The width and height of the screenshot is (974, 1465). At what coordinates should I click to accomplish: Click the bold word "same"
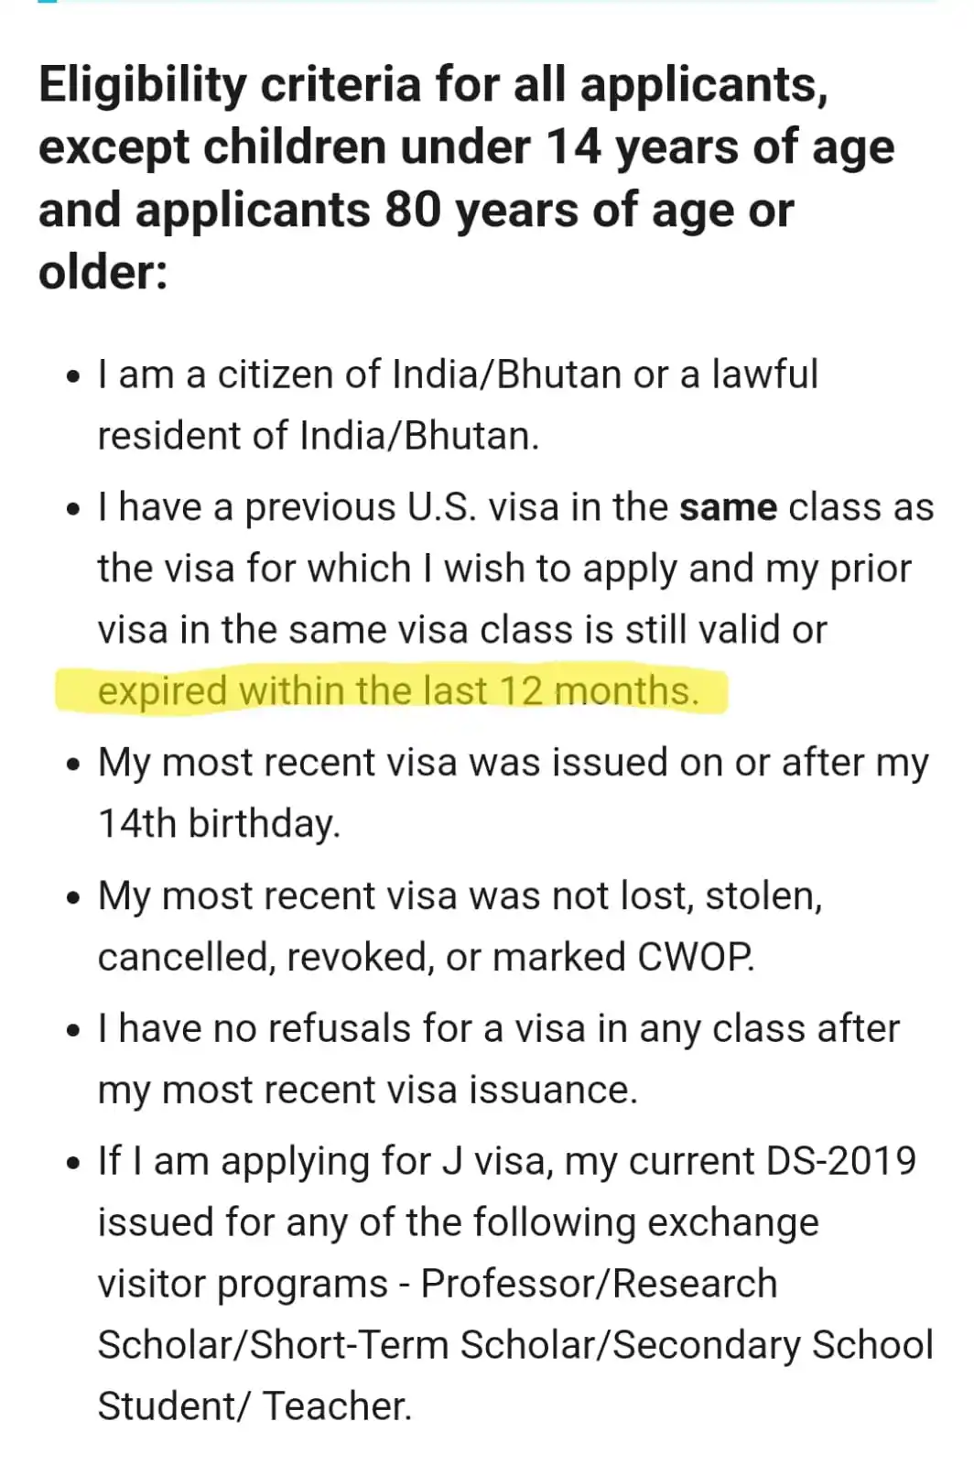728,507
